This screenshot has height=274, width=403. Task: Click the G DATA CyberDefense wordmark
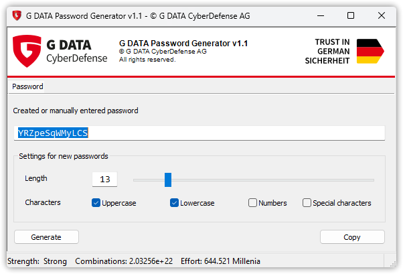click(76, 51)
